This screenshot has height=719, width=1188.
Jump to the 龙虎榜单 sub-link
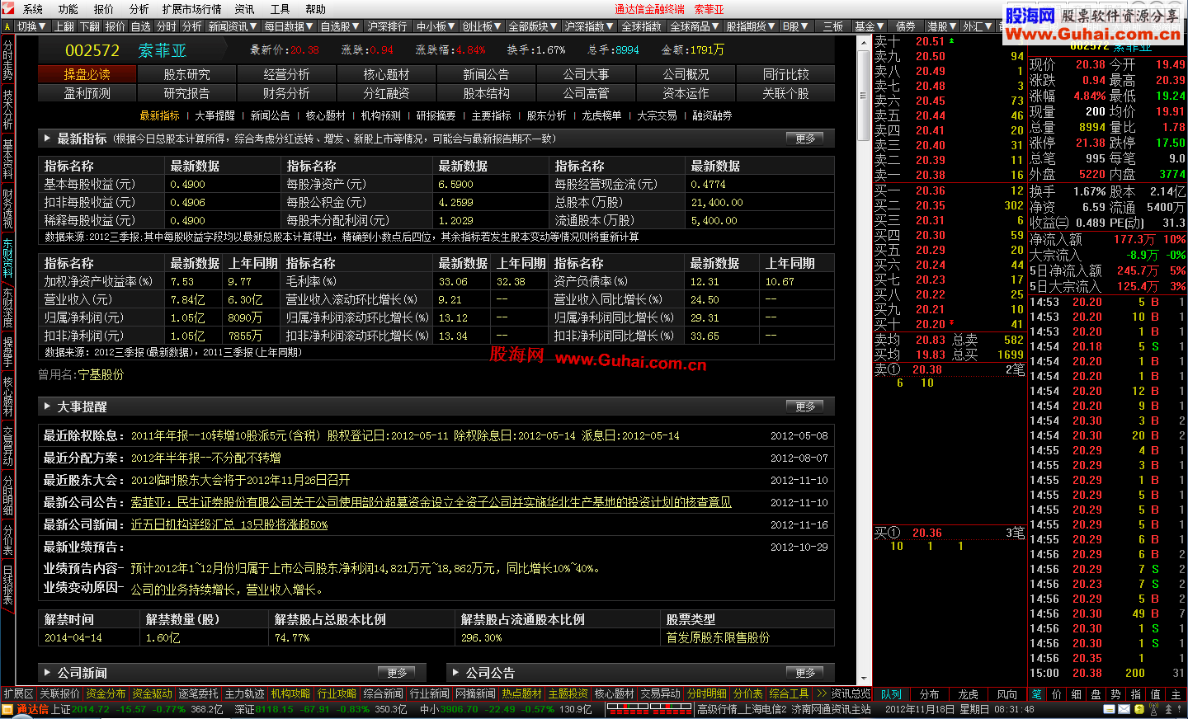point(601,115)
